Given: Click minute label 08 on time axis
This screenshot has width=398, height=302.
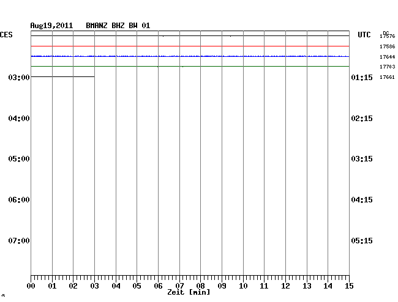Looking at the screenshot, I should 200,286.
